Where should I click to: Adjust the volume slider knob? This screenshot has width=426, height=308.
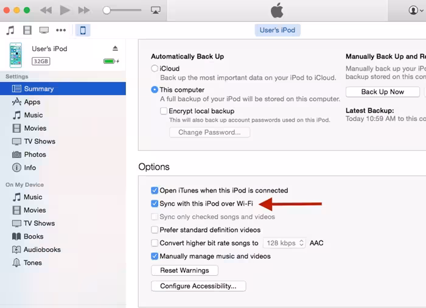click(106, 10)
